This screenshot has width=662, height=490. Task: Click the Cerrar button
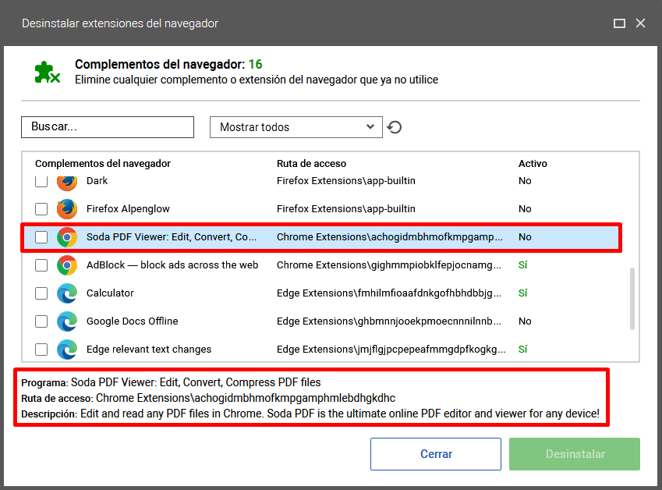pos(436,453)
